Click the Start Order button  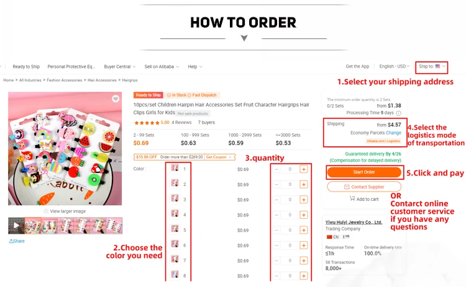(x=364, y=172)
